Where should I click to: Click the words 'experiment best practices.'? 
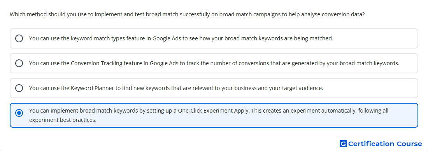(63, 120)
